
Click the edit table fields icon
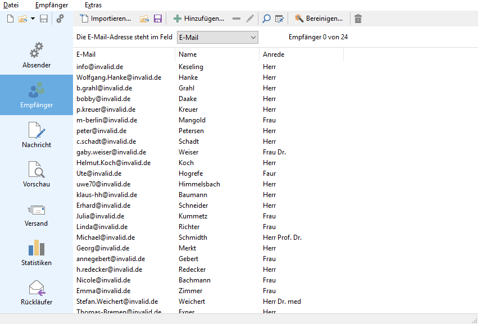click(280, 19)
